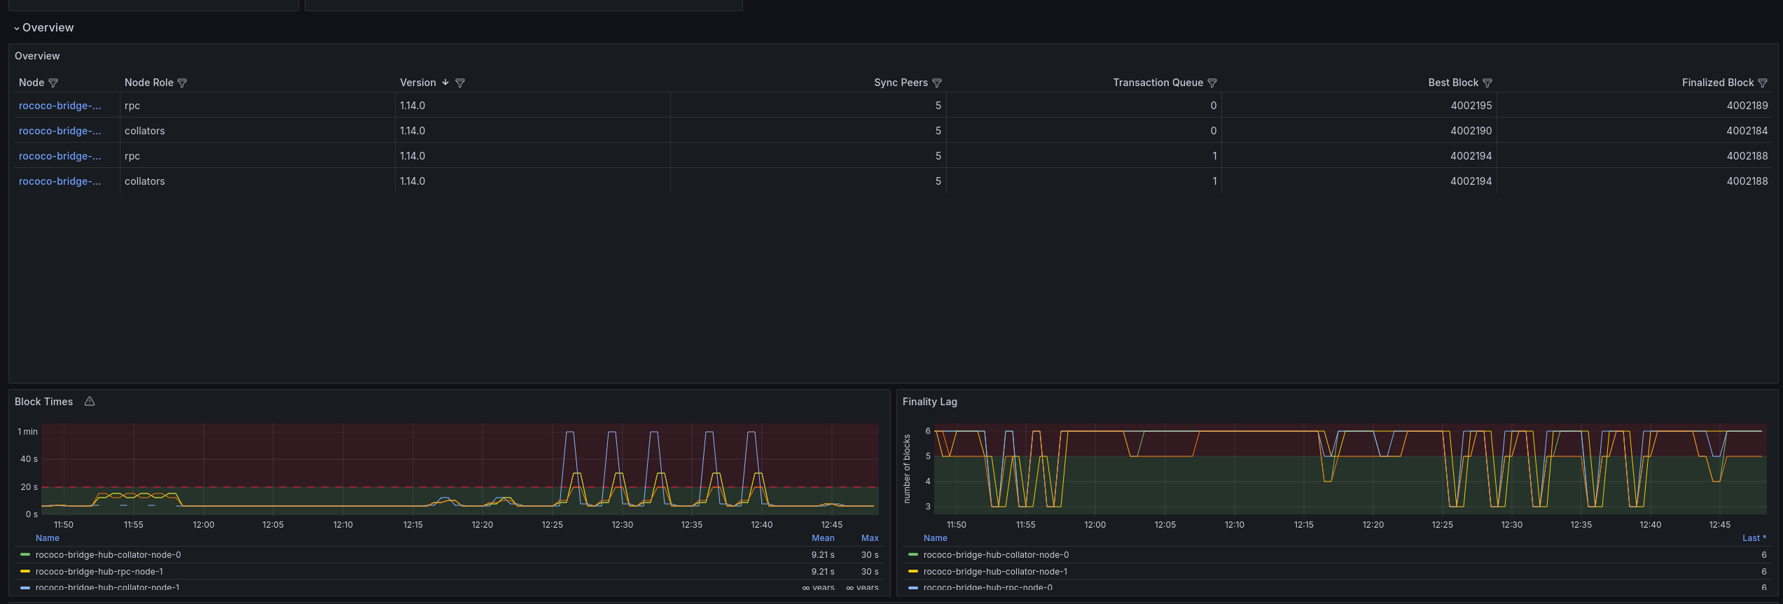Select Best Block value 4002190
1783x604 pixels.
[x=1471, y=131]
